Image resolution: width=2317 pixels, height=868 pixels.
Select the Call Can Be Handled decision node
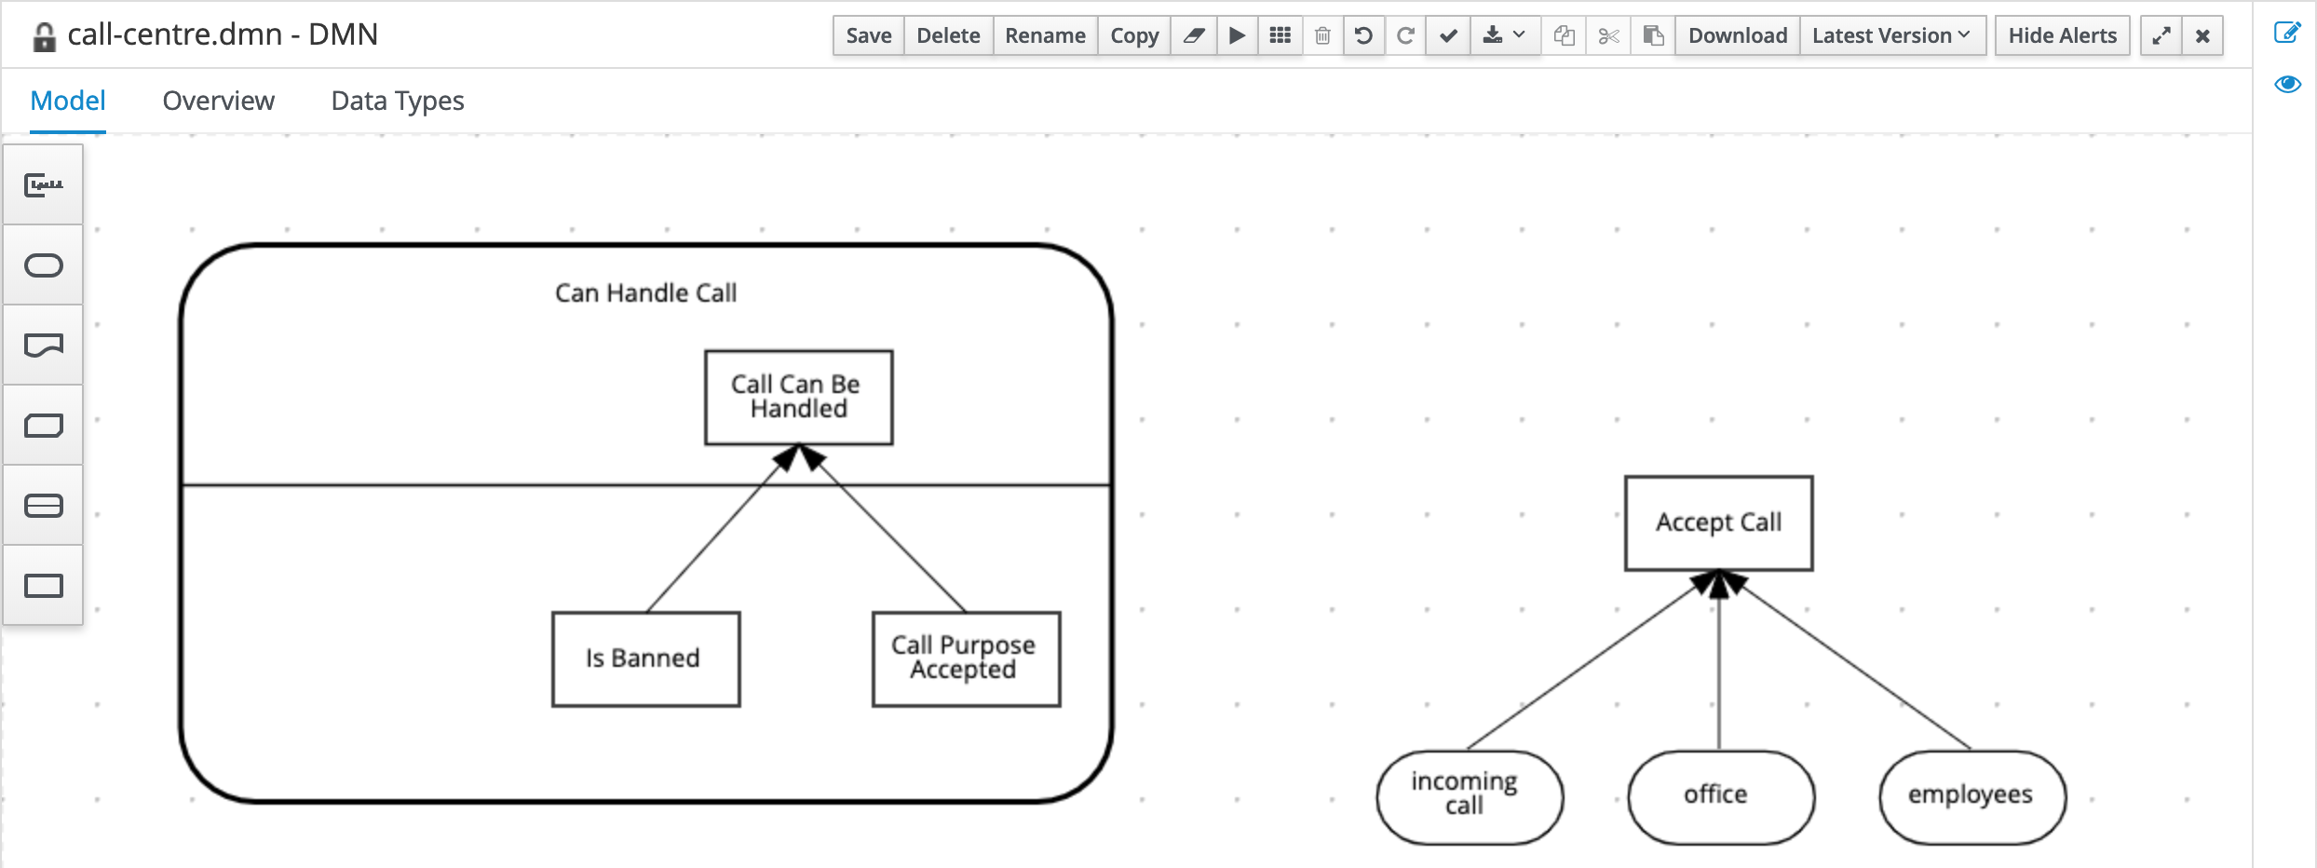(799, 398)
